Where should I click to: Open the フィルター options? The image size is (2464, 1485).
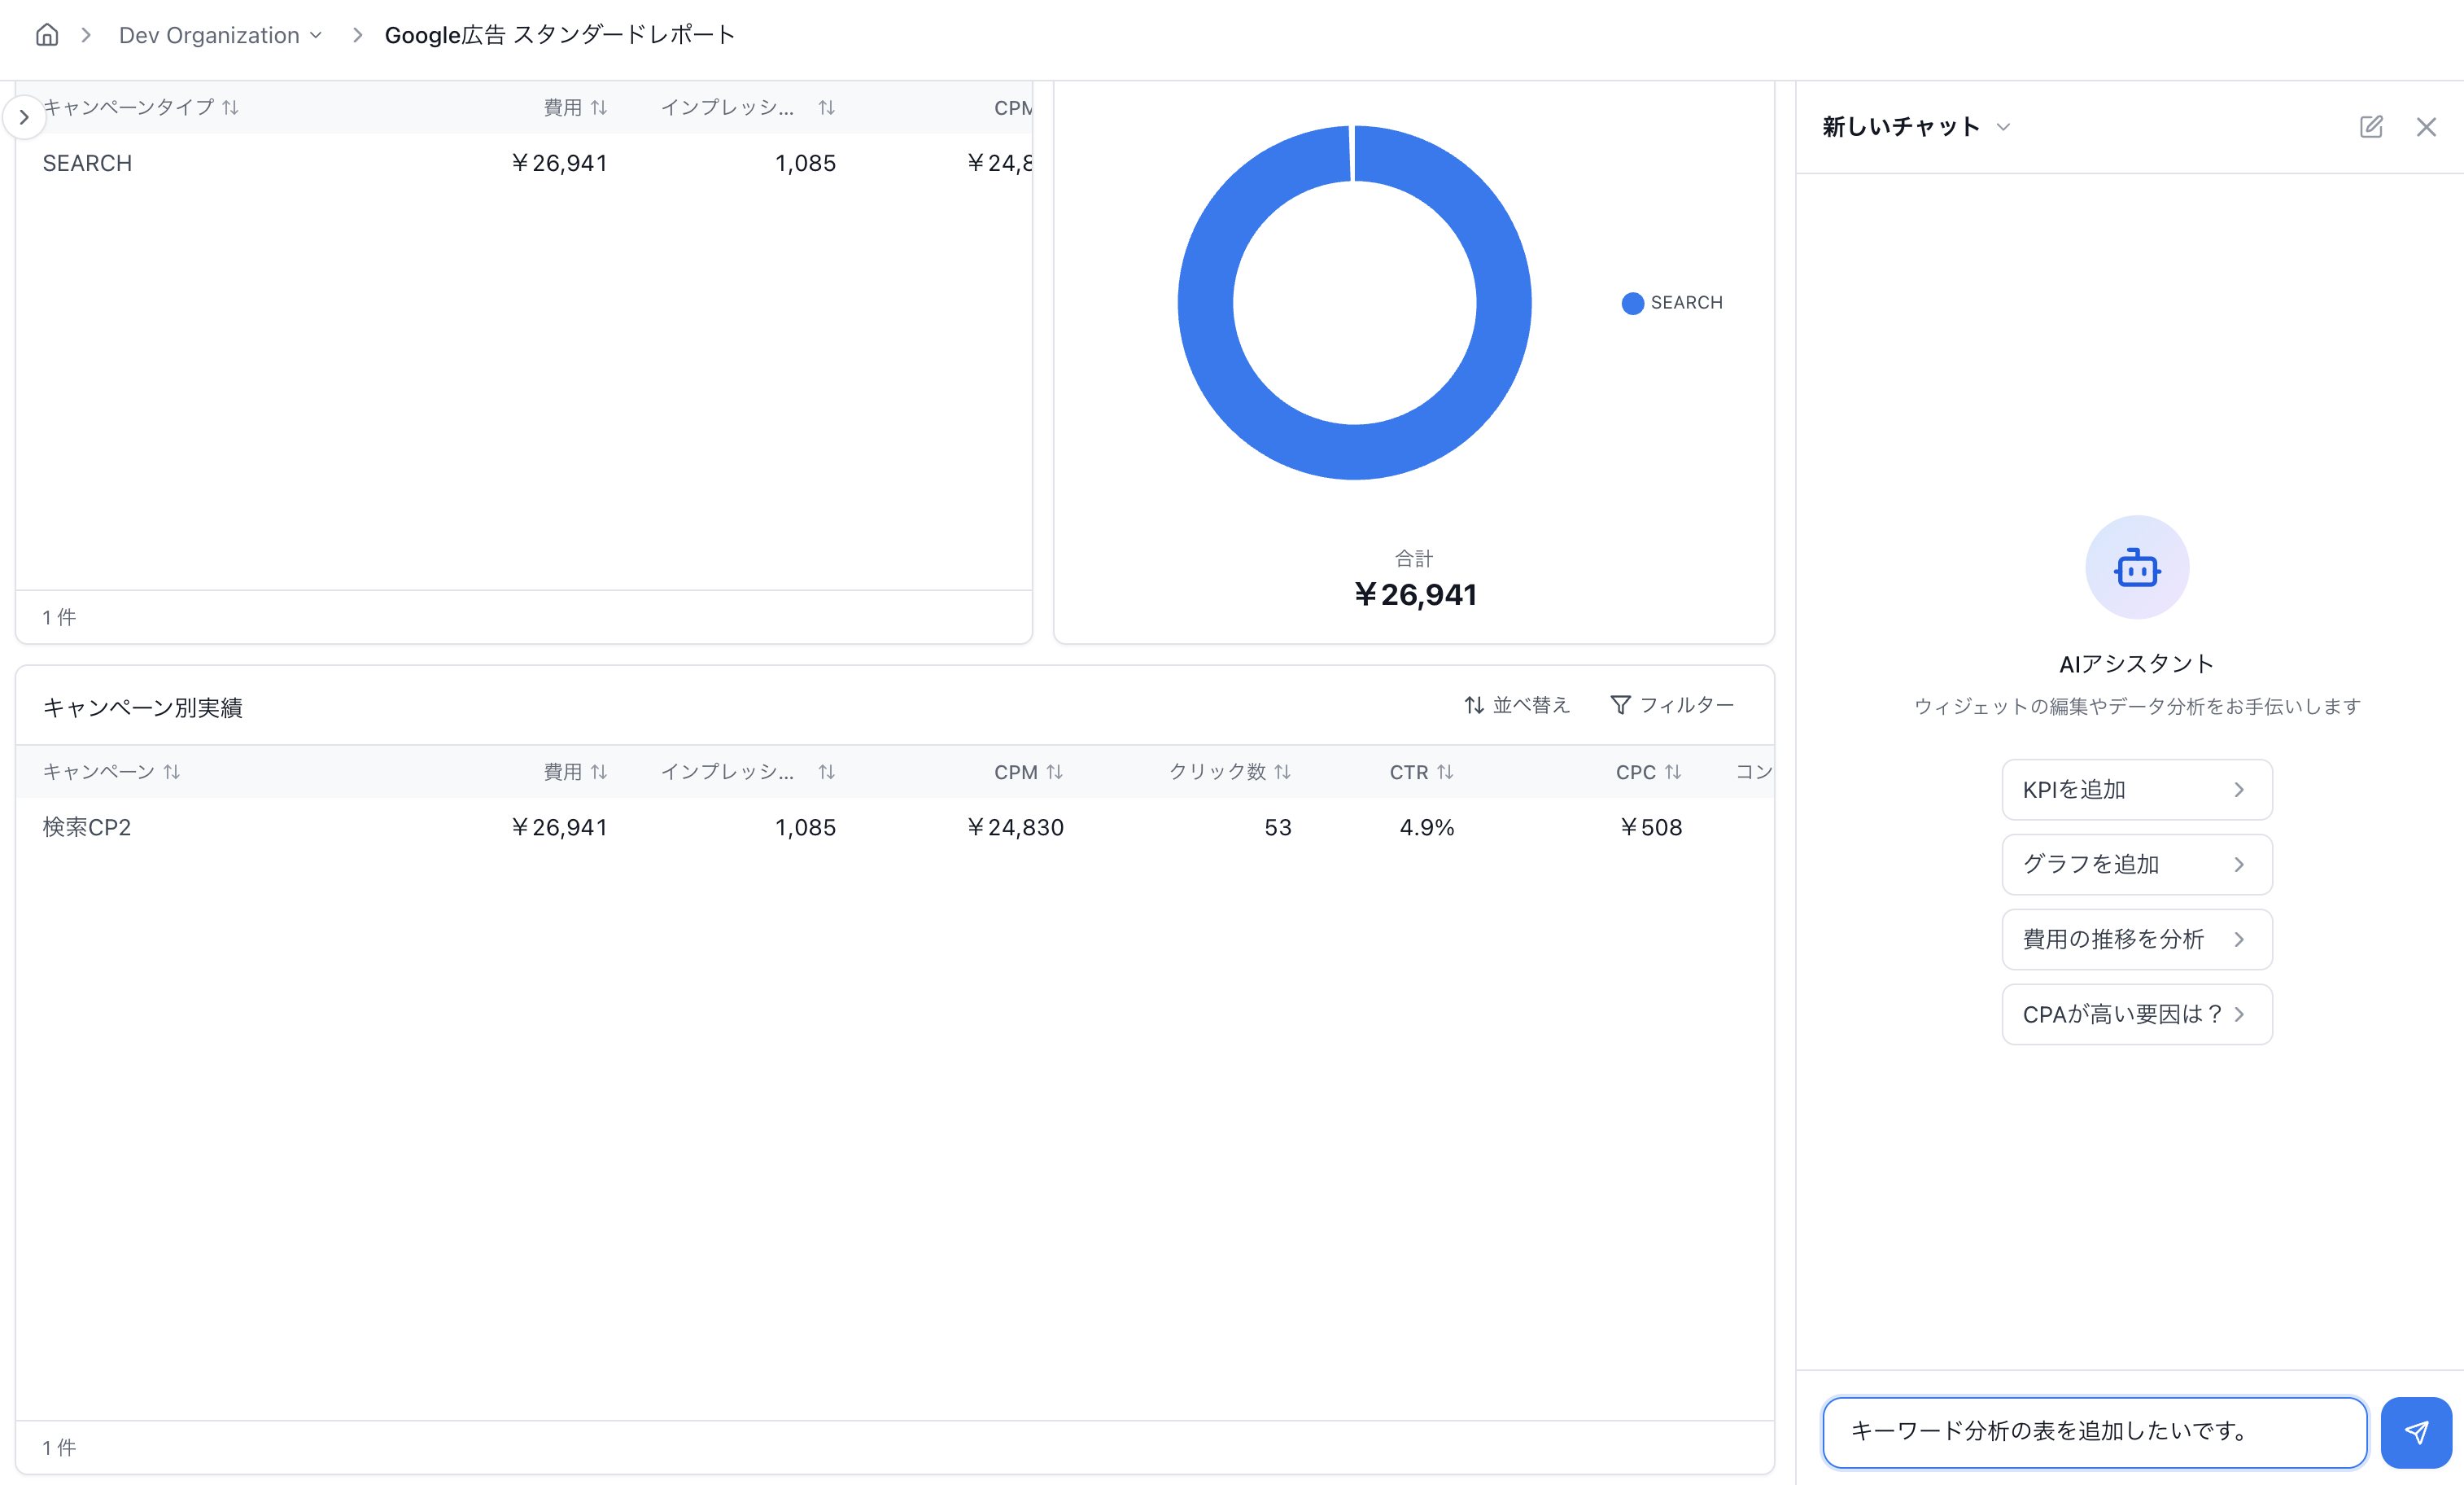click(1672, 706)
